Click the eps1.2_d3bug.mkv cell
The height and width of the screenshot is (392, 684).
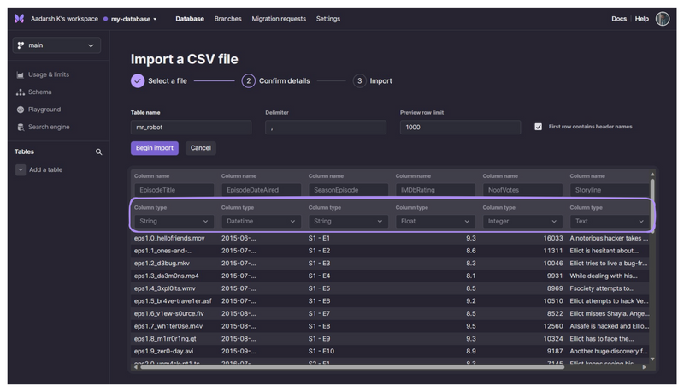pyautogui.click(x=162, y=264)
